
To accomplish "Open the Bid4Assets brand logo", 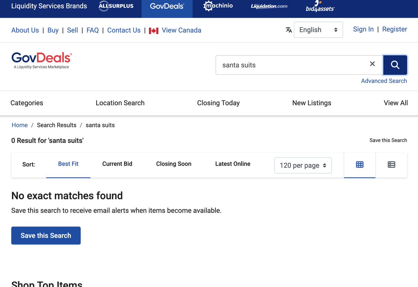I will click(320, 6).
